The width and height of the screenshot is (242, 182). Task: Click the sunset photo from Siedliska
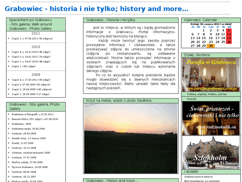(131, 138)
